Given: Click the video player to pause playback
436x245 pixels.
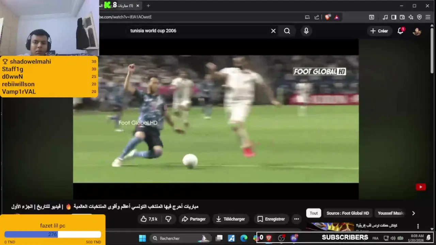Looking at the screenshot, I should coord(216,119).
